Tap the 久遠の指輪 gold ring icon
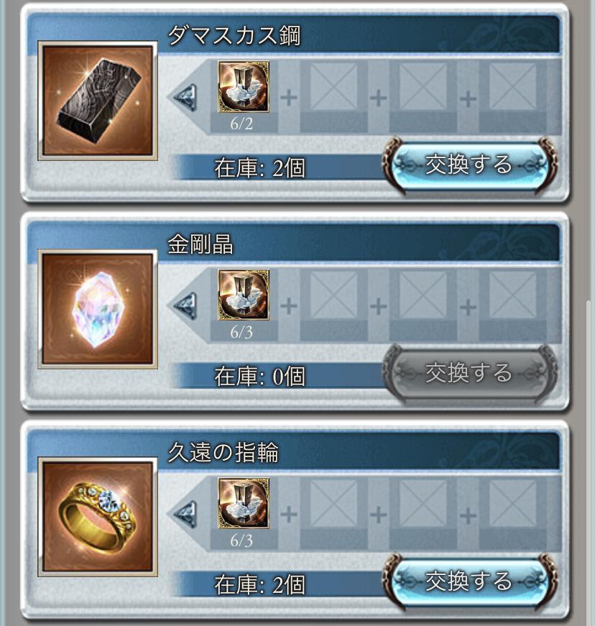Screen dimensions: 595x626 [x=98, y=517]
